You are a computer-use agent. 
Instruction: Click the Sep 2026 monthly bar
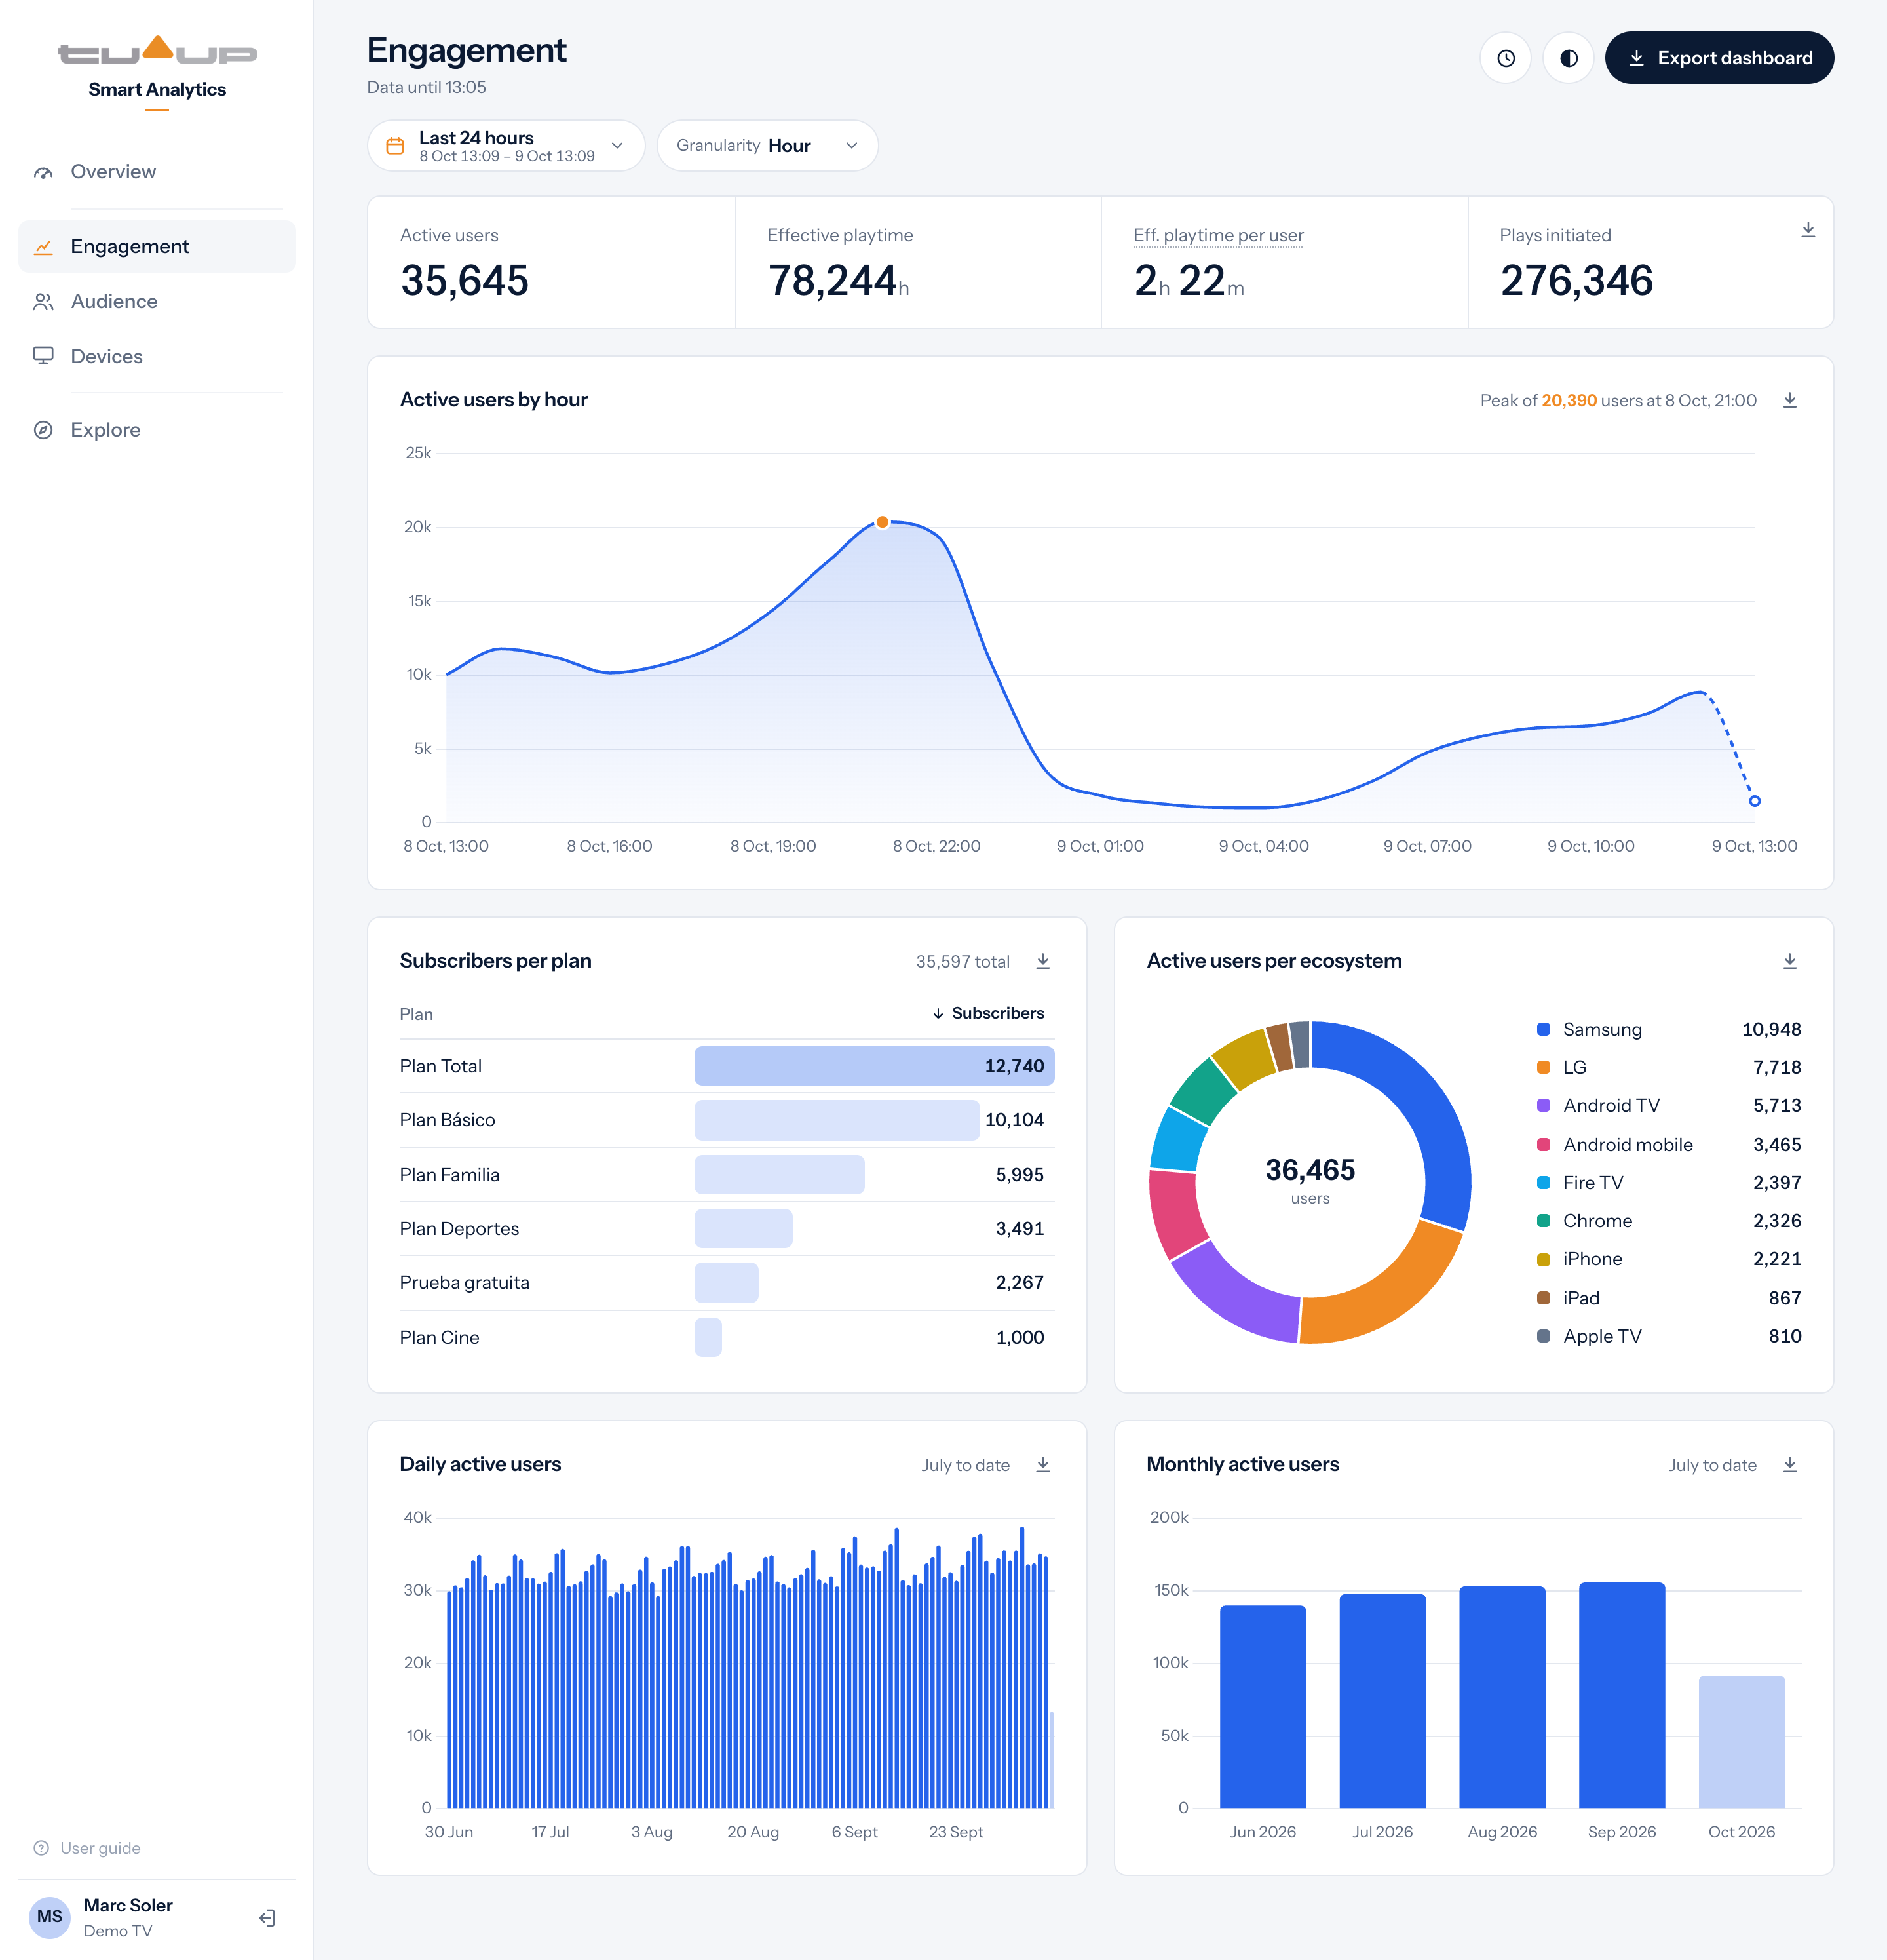point(1621,1695)
